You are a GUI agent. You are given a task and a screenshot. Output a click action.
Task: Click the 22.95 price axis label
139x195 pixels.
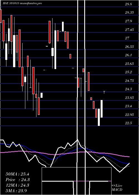tap(129, 115)
